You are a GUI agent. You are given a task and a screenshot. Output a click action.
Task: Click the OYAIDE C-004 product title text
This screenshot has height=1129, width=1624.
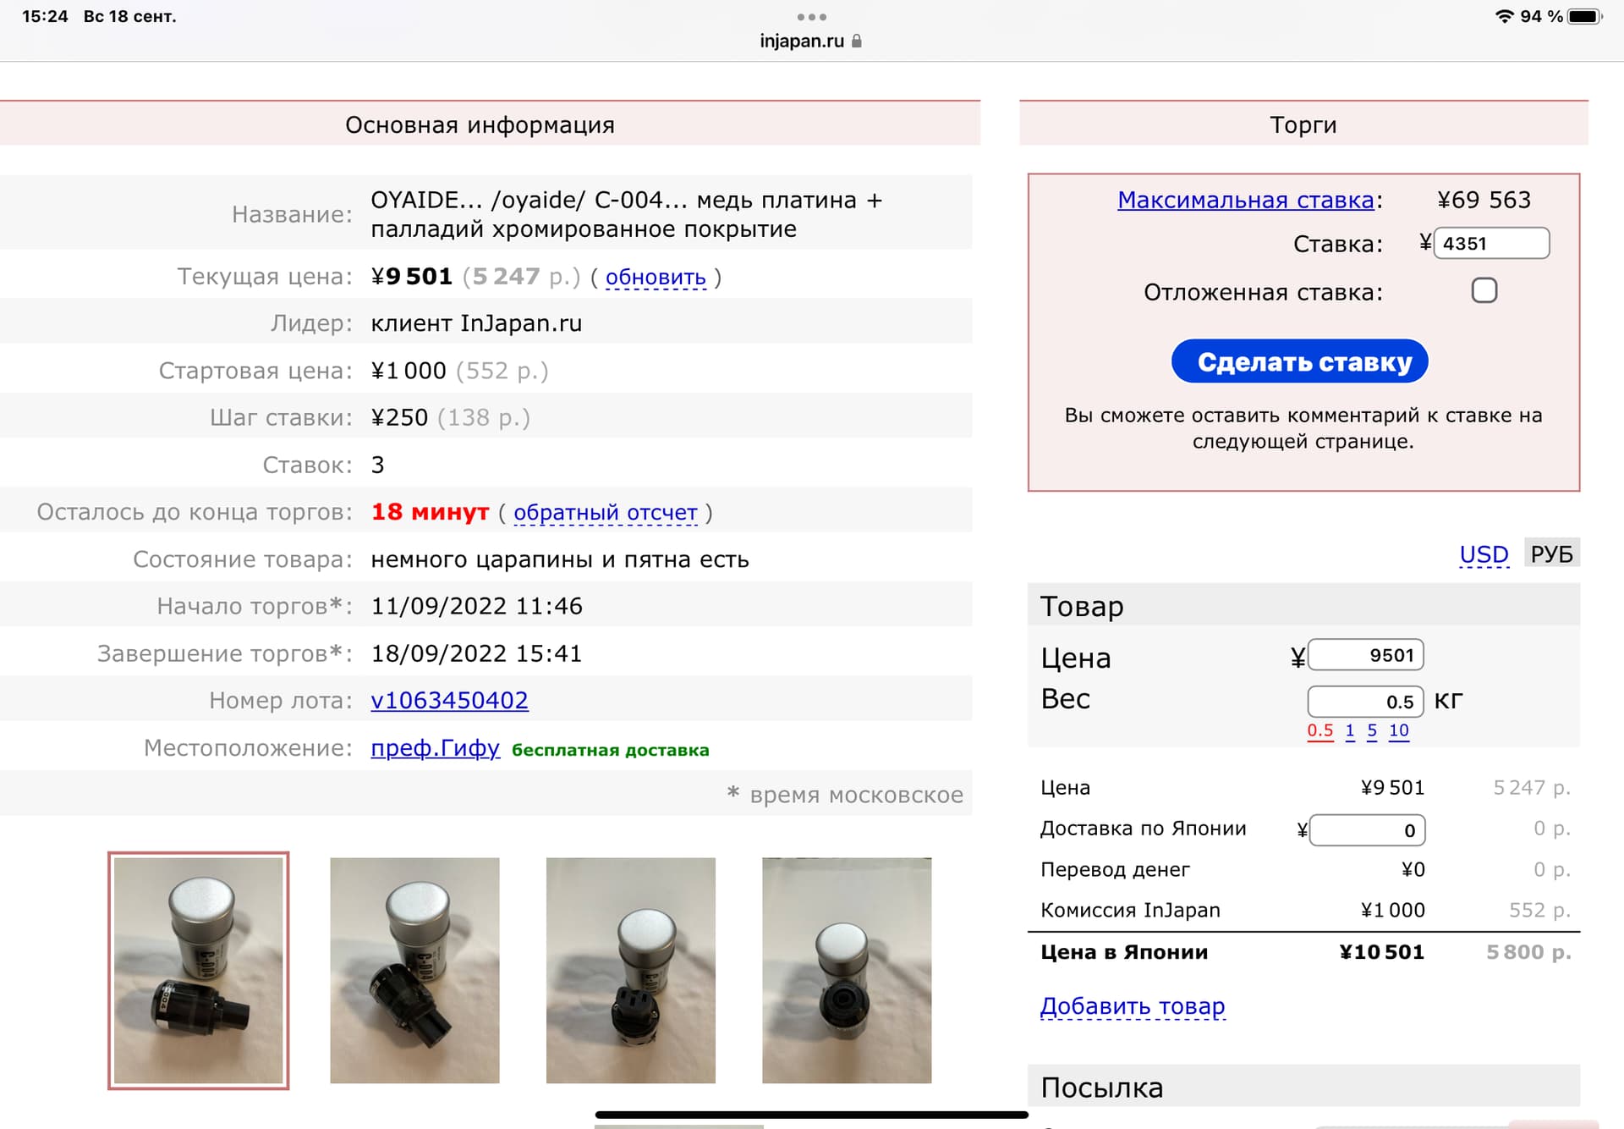626,214
